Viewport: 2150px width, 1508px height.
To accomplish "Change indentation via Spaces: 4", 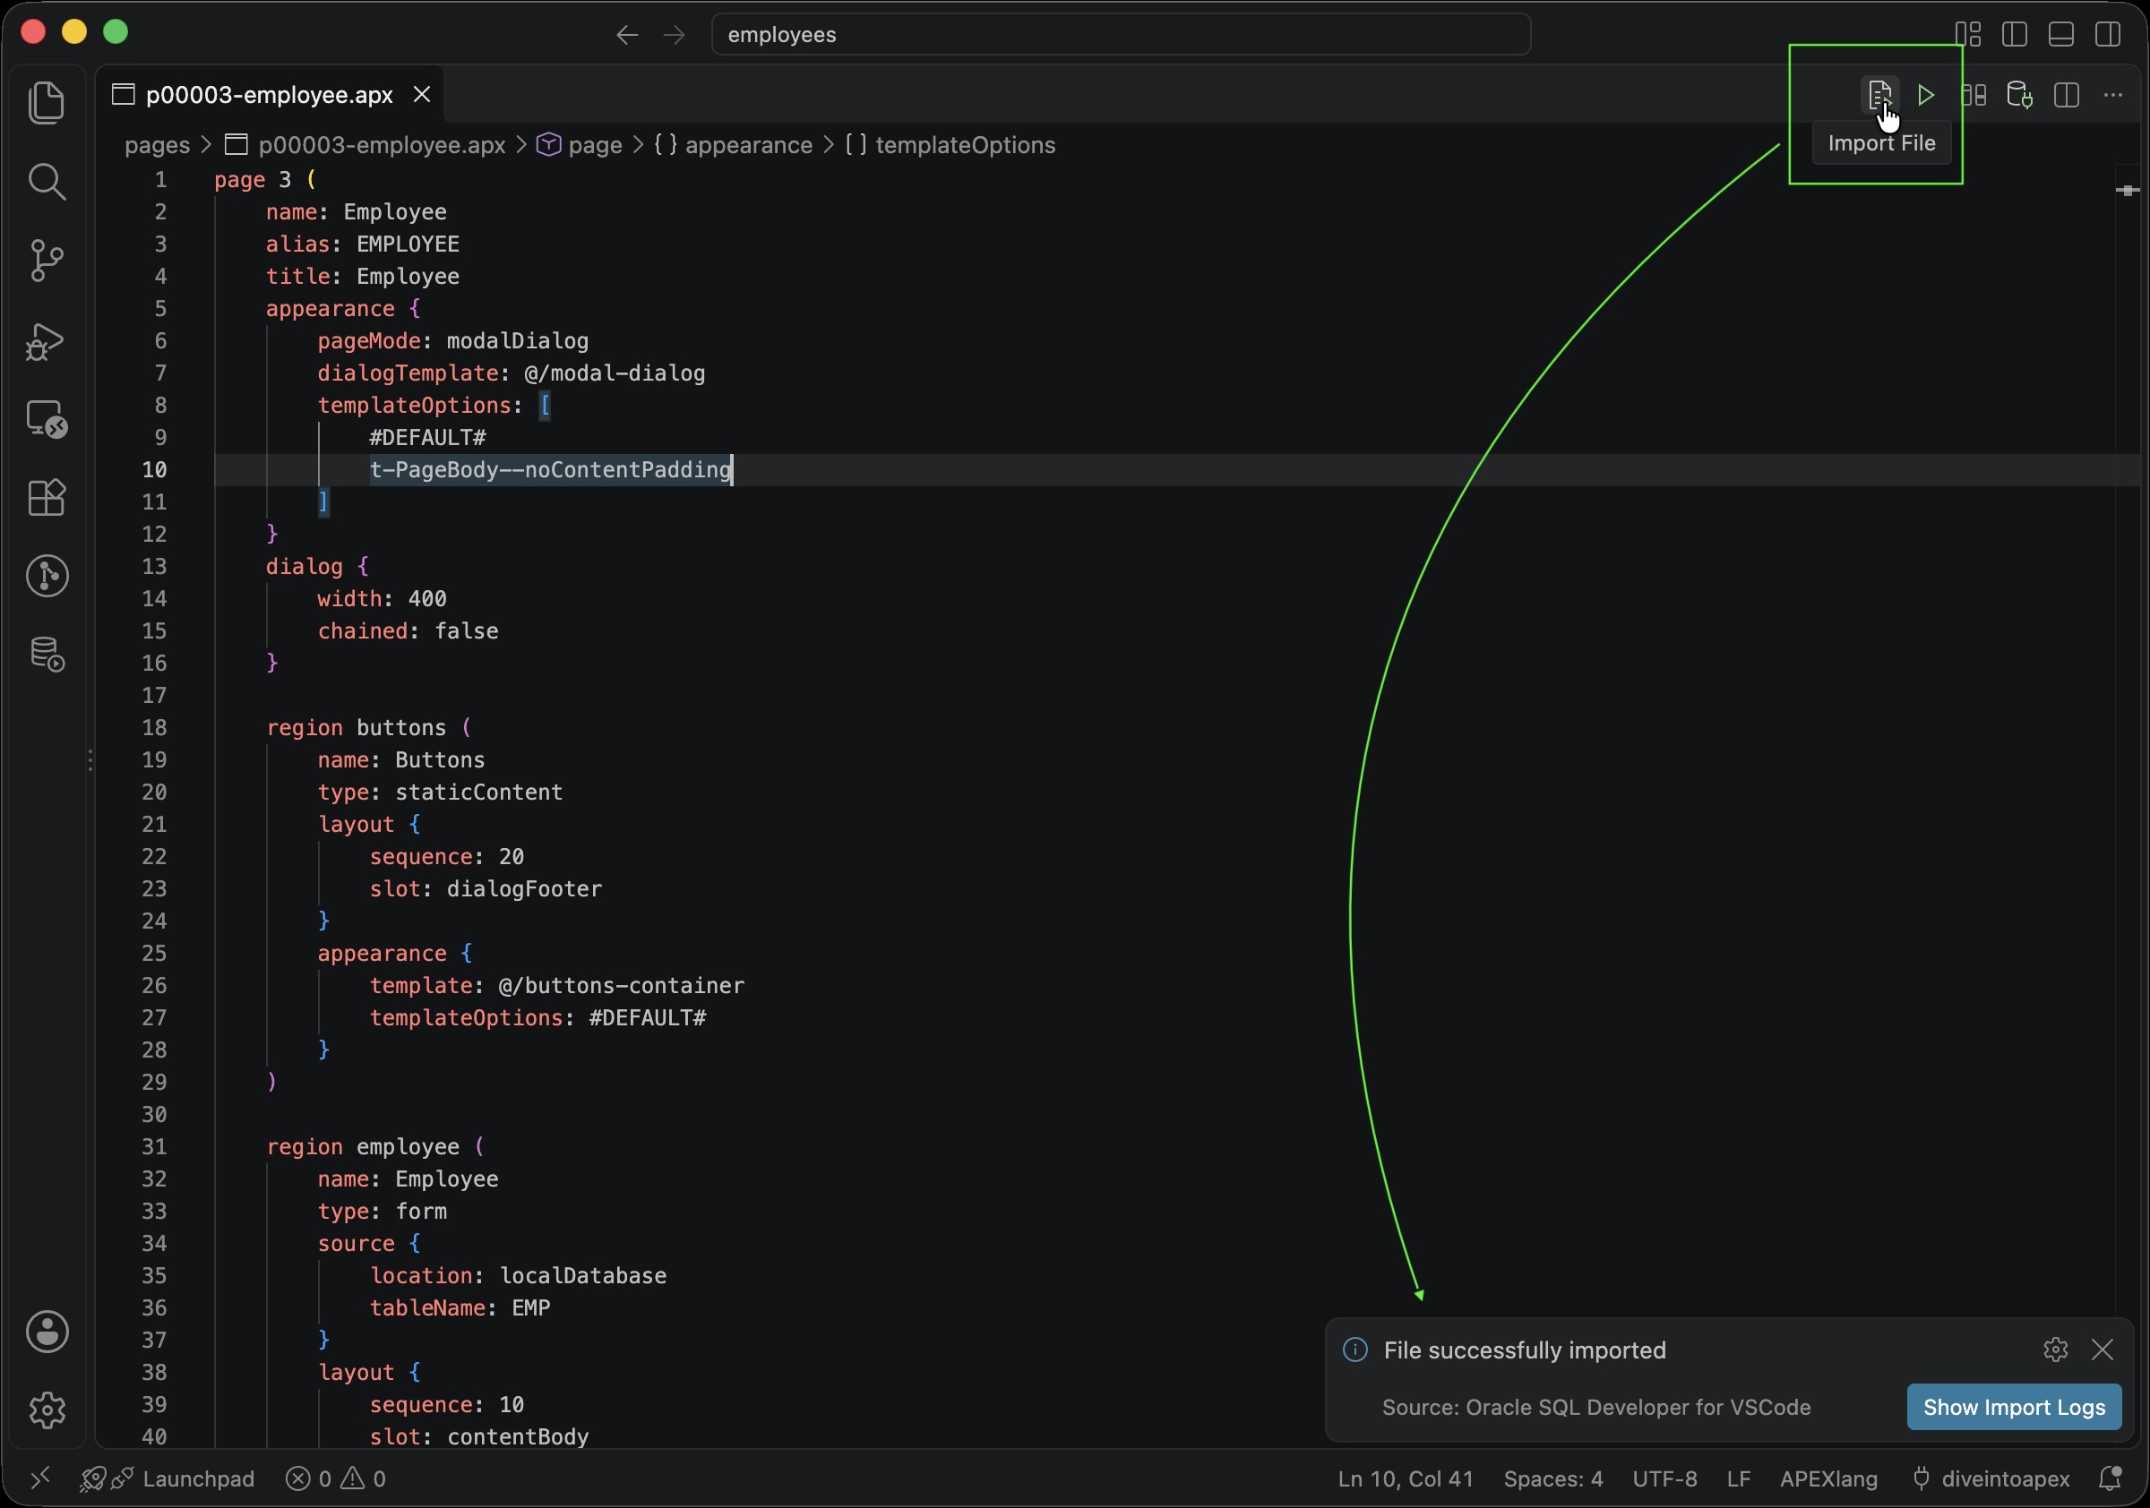I will pyautogui.click(x=1552, y=1478).
